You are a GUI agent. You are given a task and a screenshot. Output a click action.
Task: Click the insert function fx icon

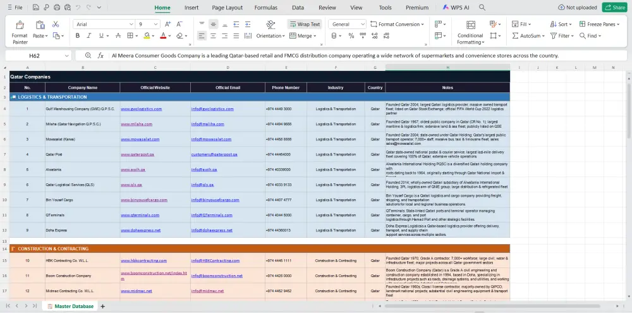click(100, 56)
